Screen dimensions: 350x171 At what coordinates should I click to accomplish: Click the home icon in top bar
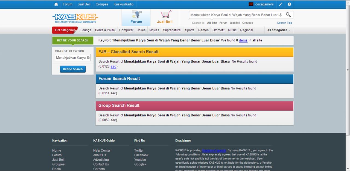(x=56, y=4)
